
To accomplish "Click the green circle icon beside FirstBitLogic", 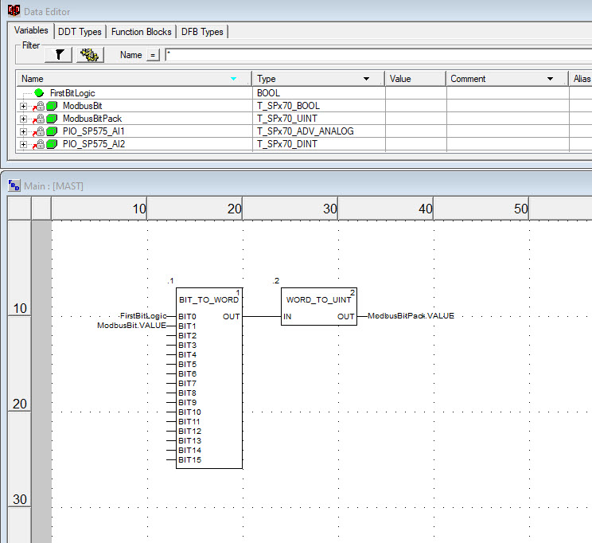I will click(39, 92).
